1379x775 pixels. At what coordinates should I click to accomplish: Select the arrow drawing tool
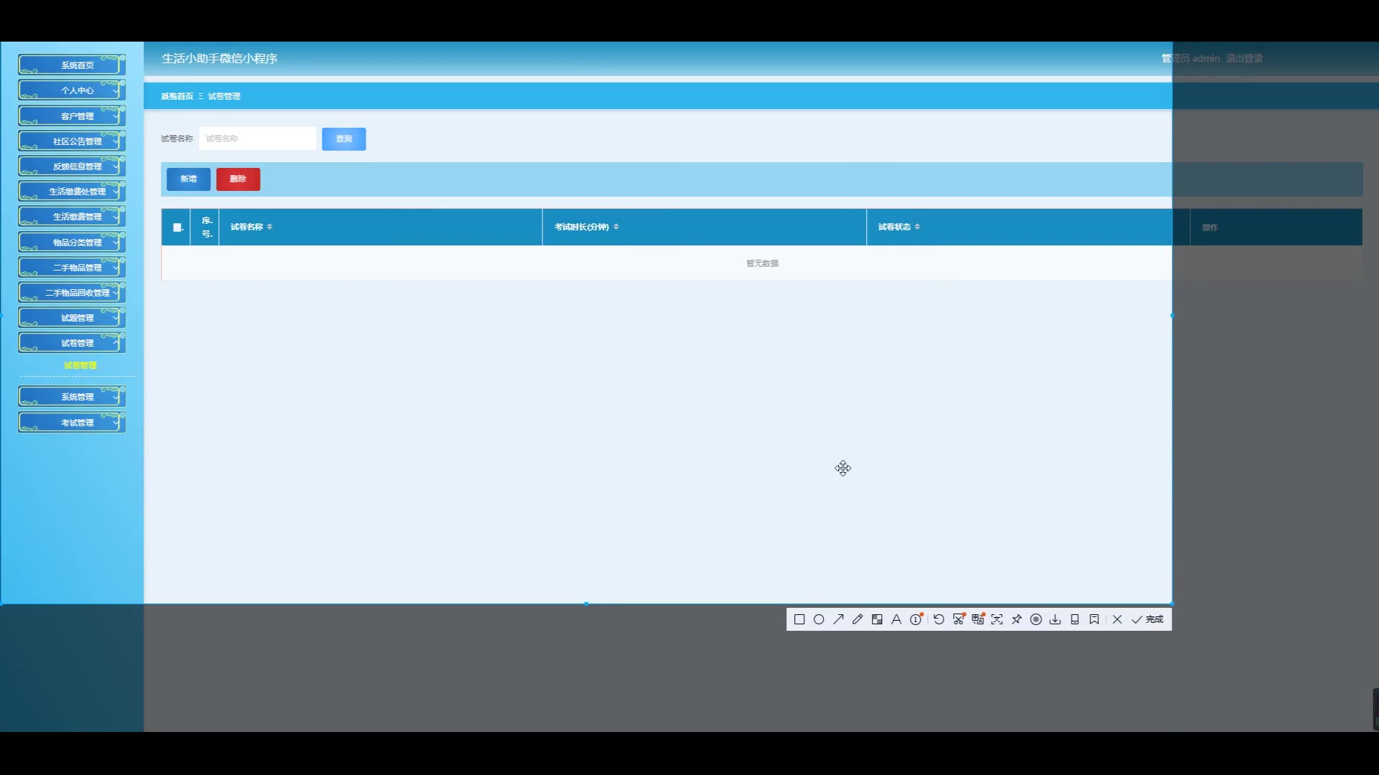838,619
